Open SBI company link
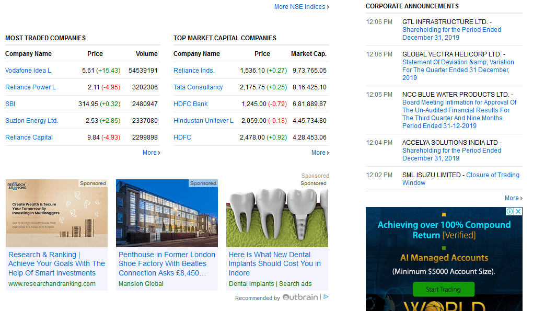Image resolution: width=533 pixels, height=311 pixels. click(10, 103)
